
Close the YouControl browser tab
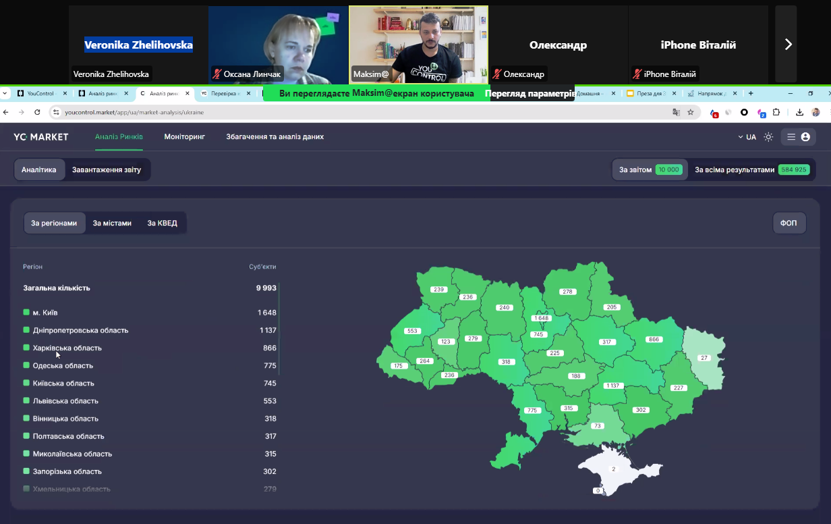65,93
